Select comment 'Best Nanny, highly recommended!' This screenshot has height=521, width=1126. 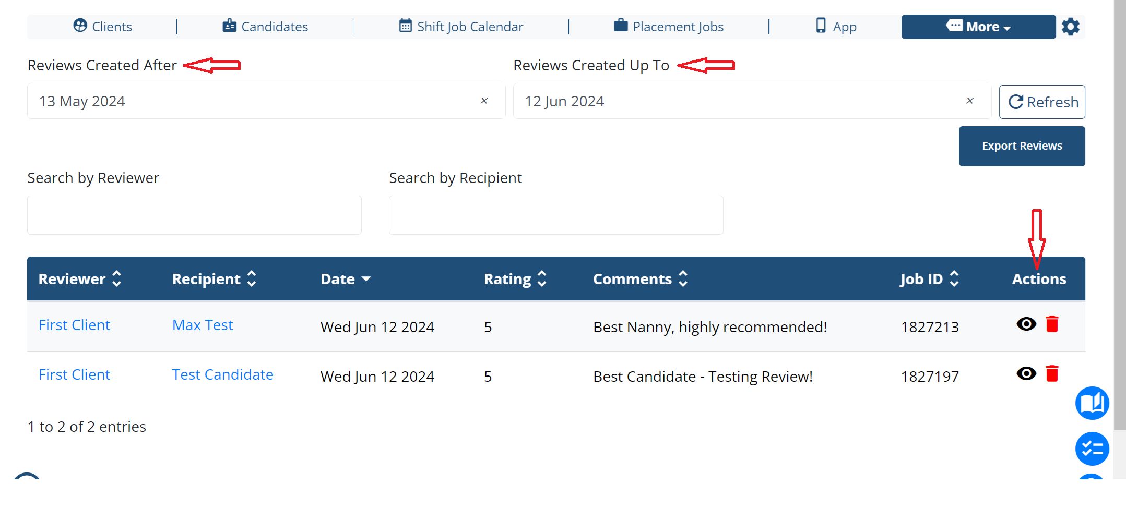tap(710, 327)
